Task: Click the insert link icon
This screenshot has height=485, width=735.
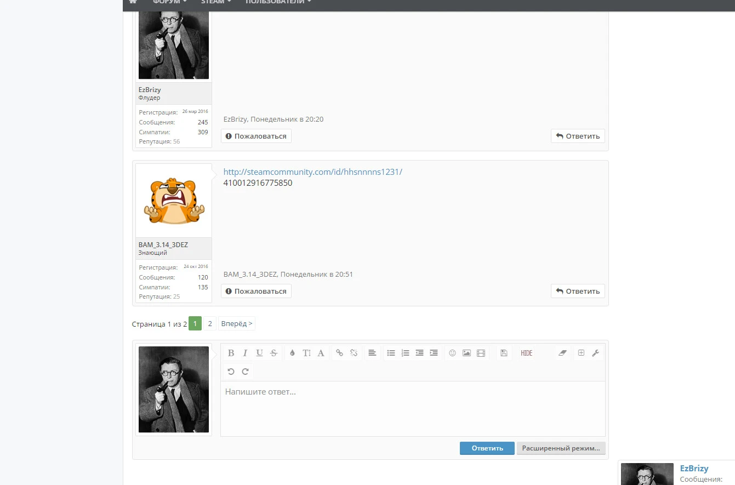Action: click(x=339, y=353)
